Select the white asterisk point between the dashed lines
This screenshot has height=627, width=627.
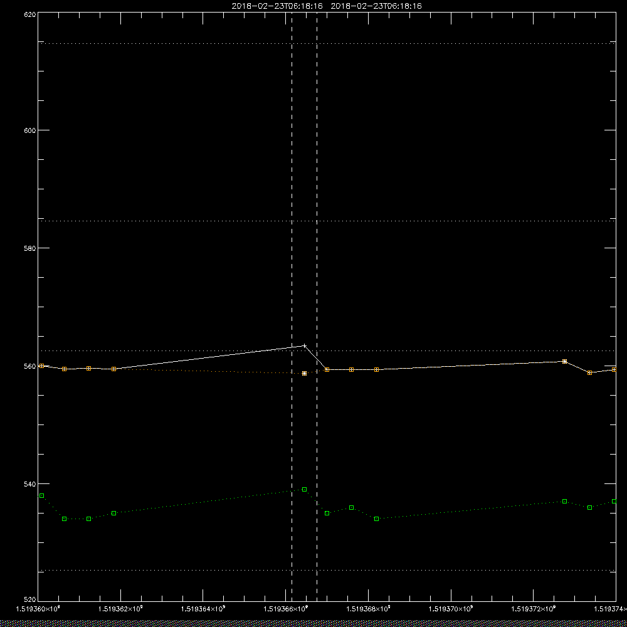point(304,374)
